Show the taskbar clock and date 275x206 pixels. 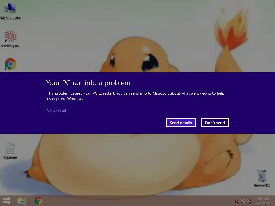tap(263, 201)
